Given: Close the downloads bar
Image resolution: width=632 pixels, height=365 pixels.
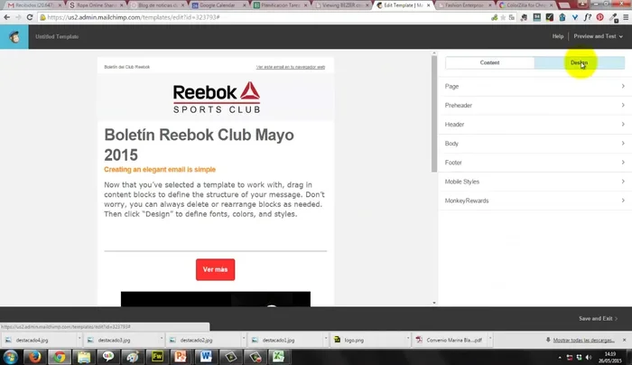Looking at the screenshot, I should pyautogui.click(x=625, y=340).
